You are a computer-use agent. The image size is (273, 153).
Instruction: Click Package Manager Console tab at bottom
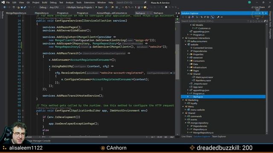tap(38, 141)
